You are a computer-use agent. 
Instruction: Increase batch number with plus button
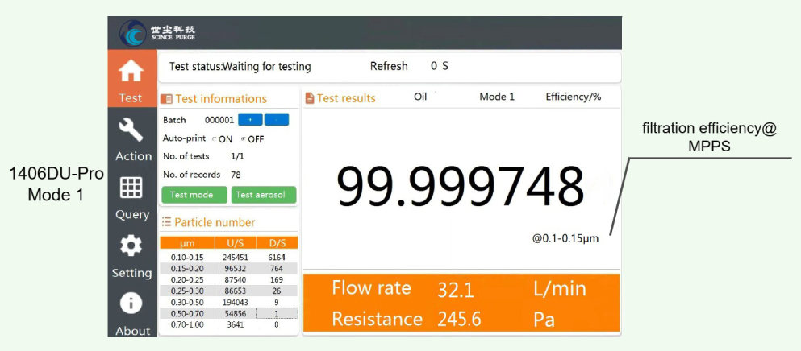pos(250,120)
